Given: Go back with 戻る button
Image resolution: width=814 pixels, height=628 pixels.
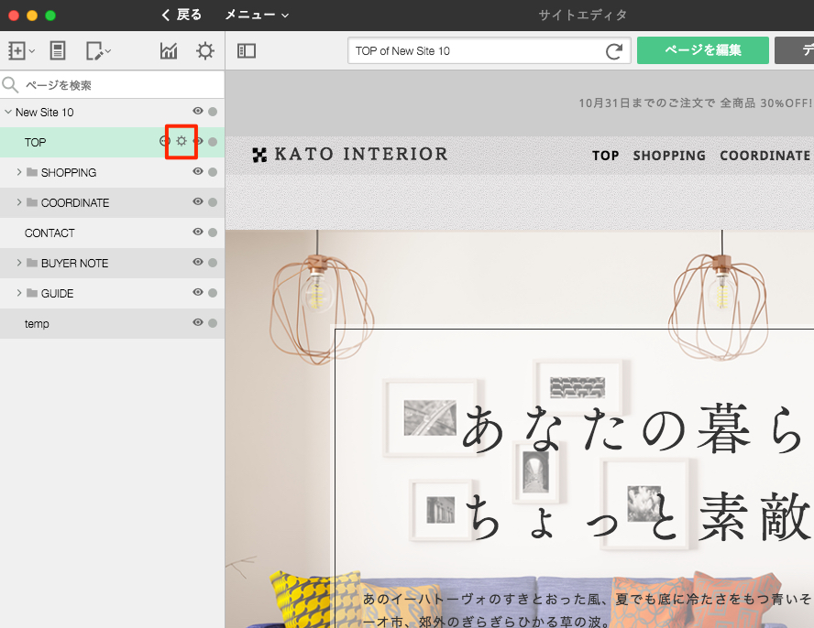Looking at the screenshot, I should (x=181, y=15).
